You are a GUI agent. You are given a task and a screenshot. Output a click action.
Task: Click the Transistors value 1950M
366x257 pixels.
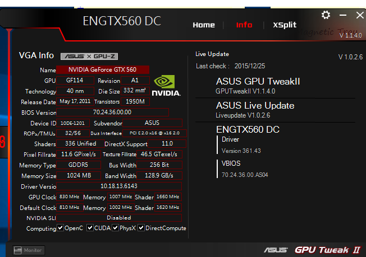[135, 101]
